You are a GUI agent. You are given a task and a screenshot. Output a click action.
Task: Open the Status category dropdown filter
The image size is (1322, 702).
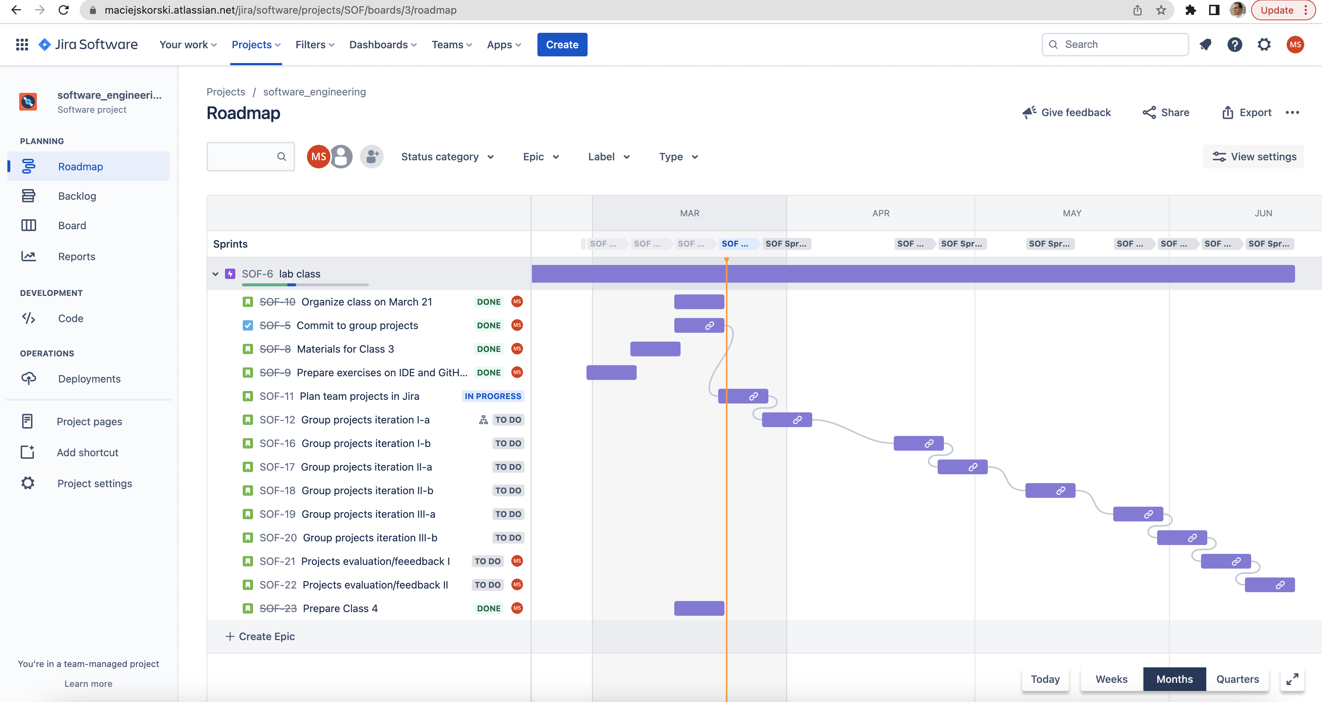point(446,157)
